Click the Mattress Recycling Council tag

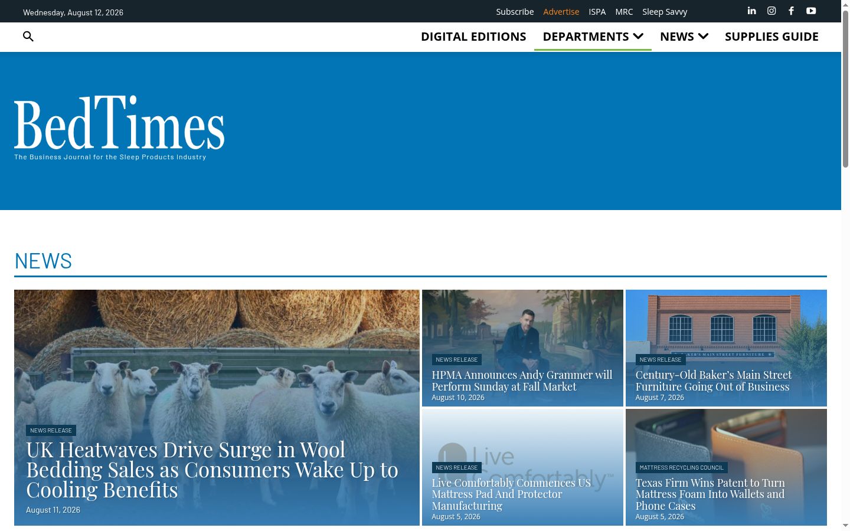click(x=681, y=468)
